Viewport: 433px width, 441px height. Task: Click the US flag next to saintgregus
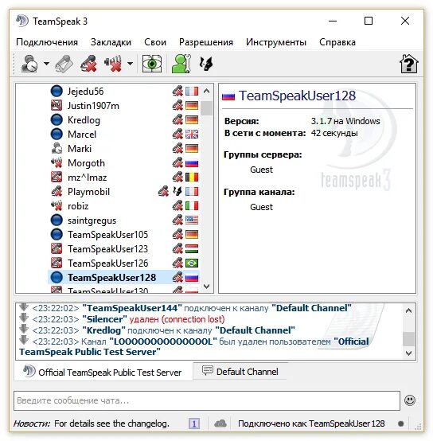coord(192,220)
